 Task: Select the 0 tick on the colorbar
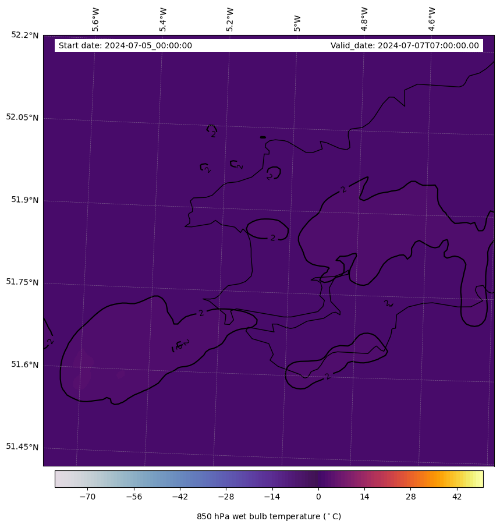[318, 497]
